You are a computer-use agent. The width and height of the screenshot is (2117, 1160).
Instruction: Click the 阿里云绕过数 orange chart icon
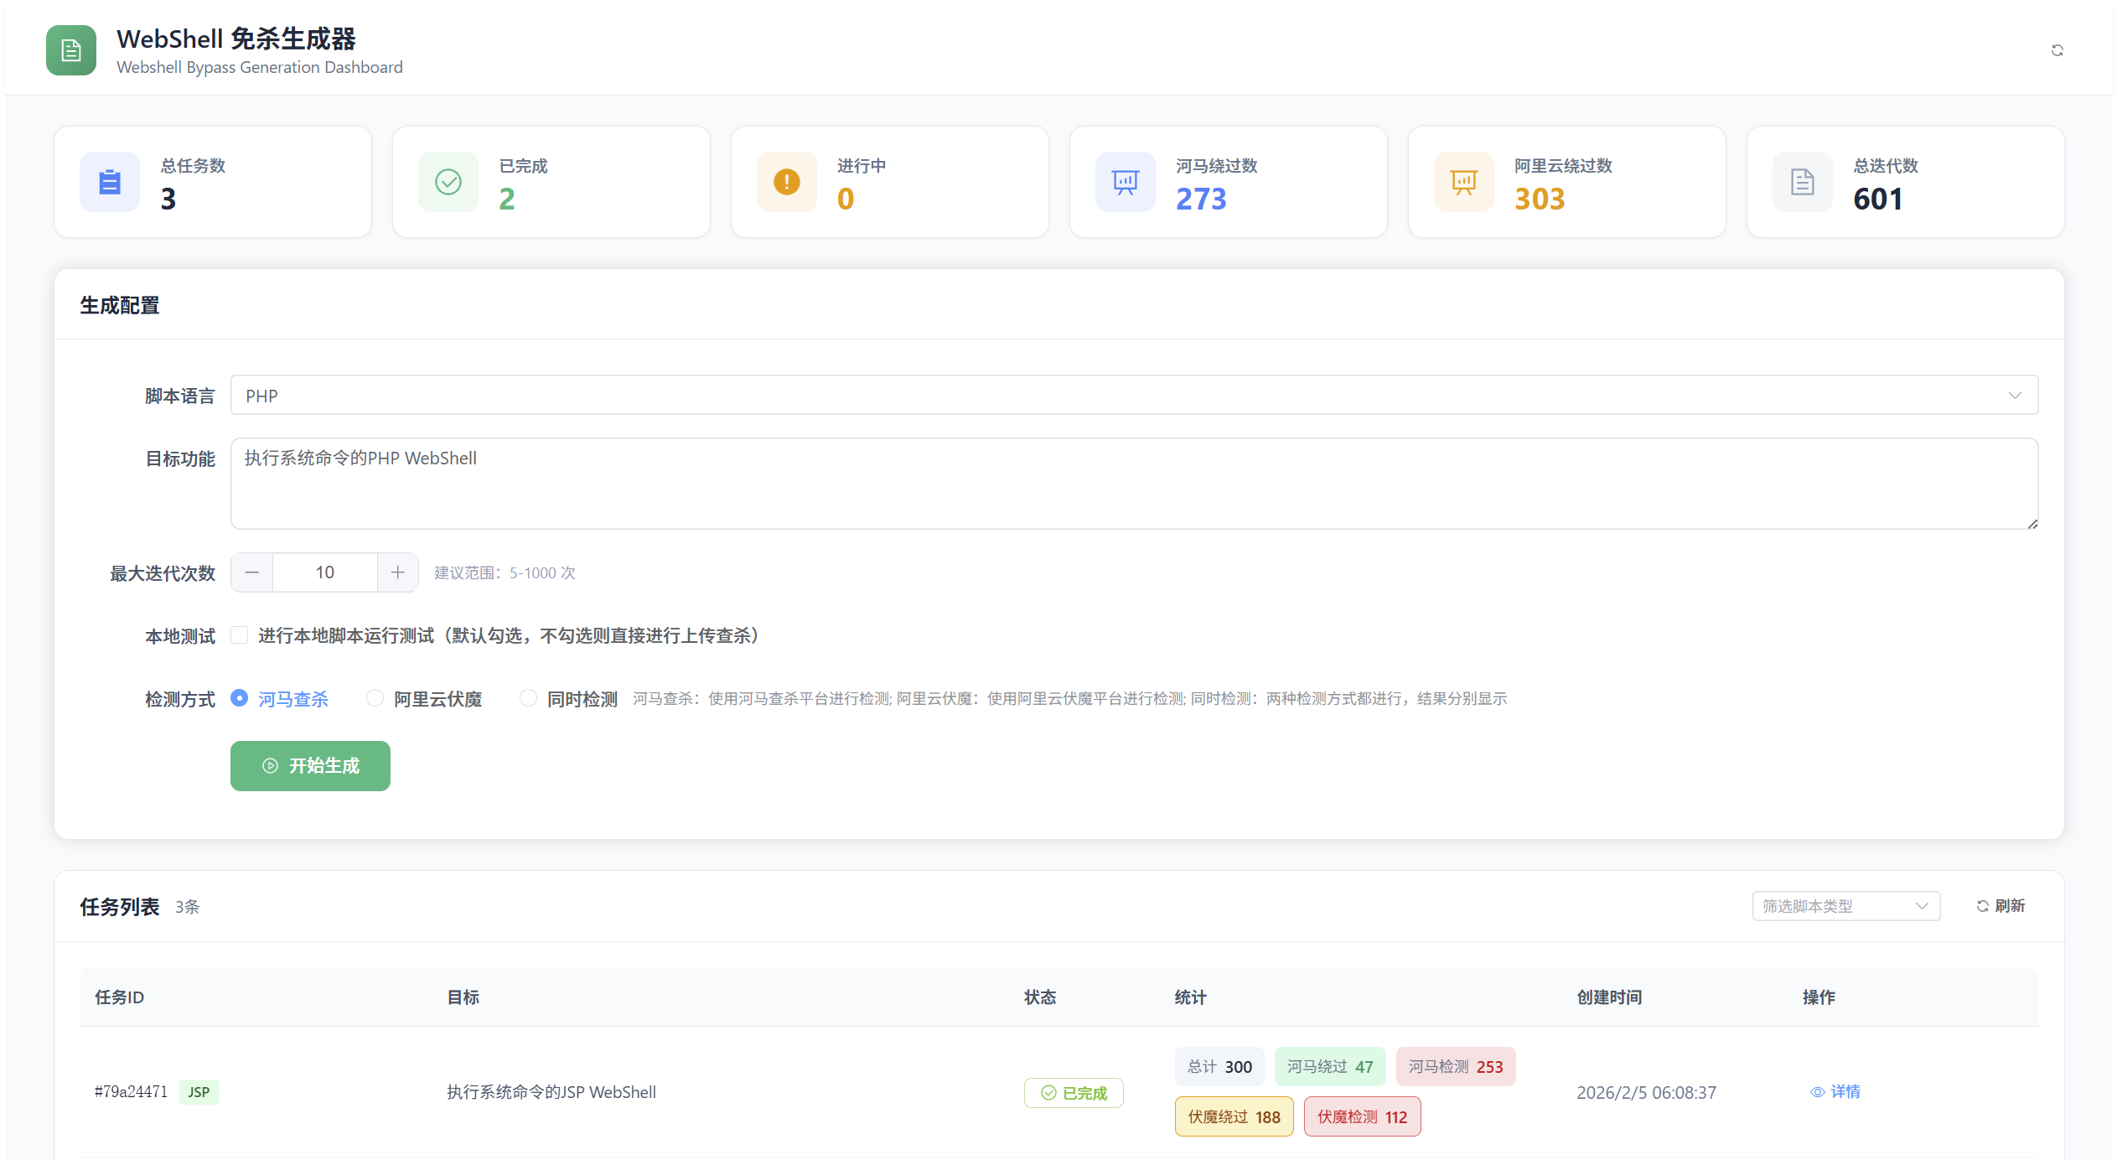pyautogui.click(x=1464, y=182)
